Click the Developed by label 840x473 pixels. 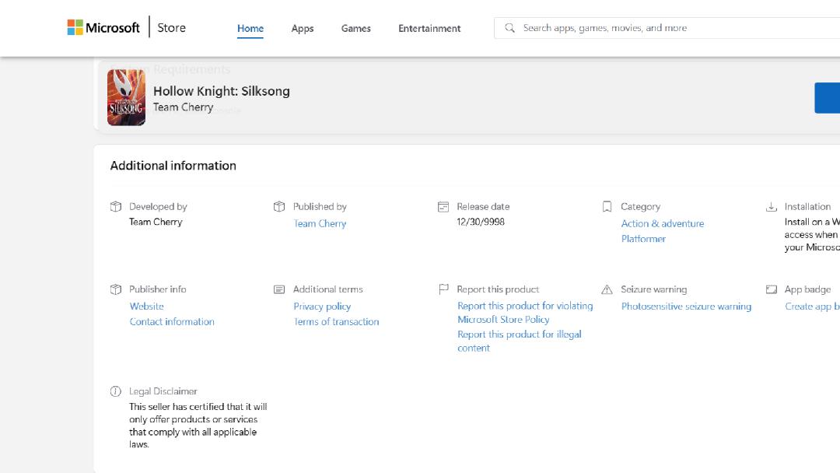click(x=157, y=207)
